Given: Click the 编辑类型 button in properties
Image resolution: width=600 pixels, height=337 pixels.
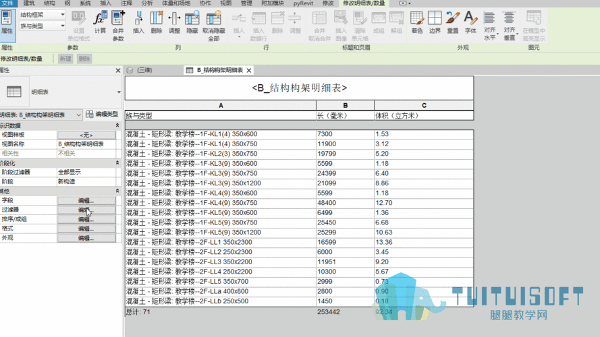Looking at the screenshot, I should (103, 115).
